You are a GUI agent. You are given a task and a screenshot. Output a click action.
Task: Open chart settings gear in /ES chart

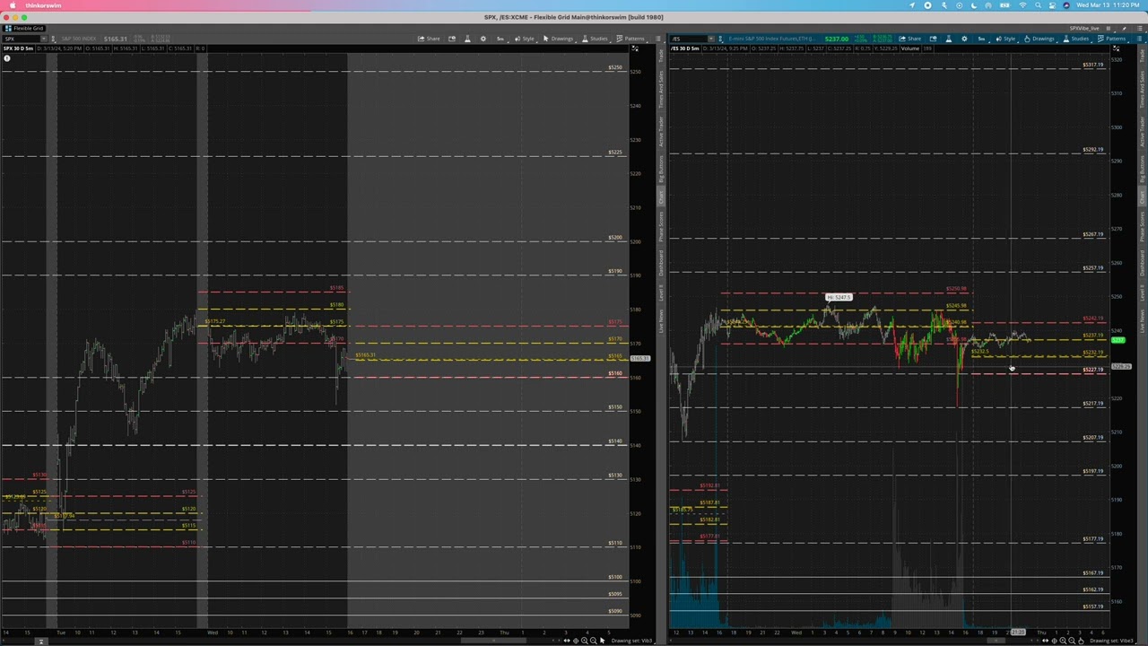964,39
